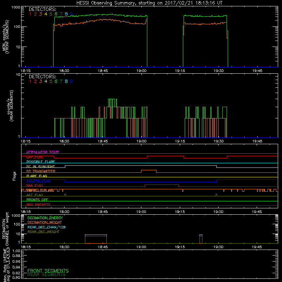Click red detector 1 in rear segments legend
The width and height of the screenshot is (282, 282).
pos(30,81)
